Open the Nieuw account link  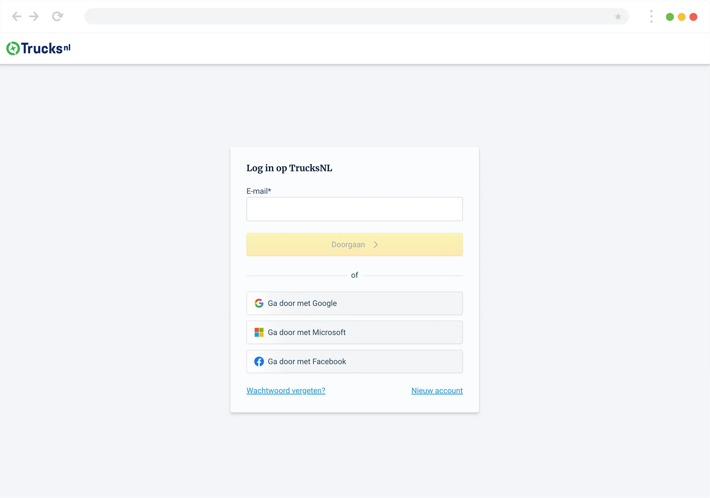click(437, 390)
